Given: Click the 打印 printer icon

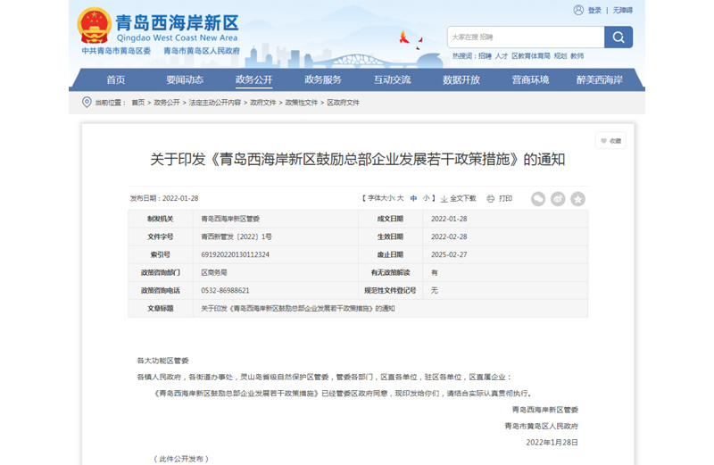Looking at the screenshot, I should click(x=492, y=198).
